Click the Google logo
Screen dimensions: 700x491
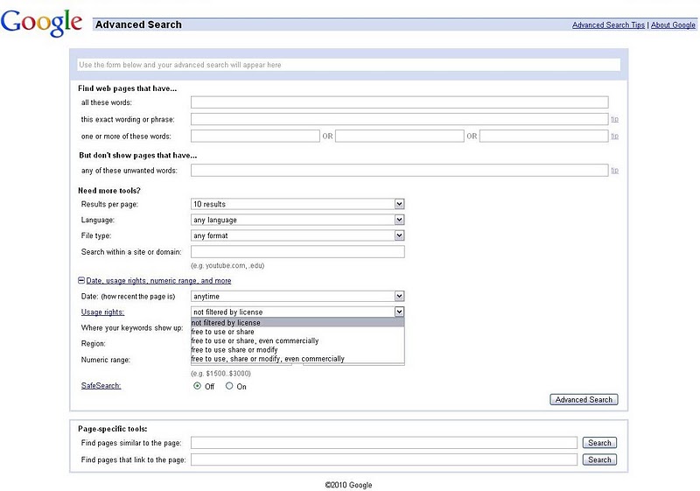pos(41,25)
